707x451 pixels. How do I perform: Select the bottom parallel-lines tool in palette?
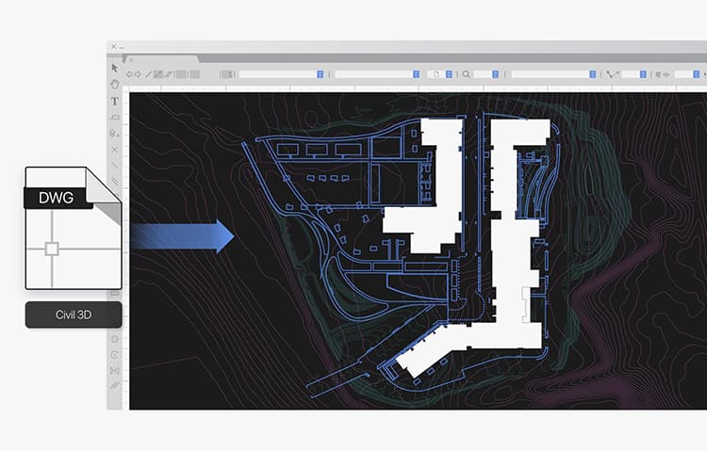[x=114, y=386]
